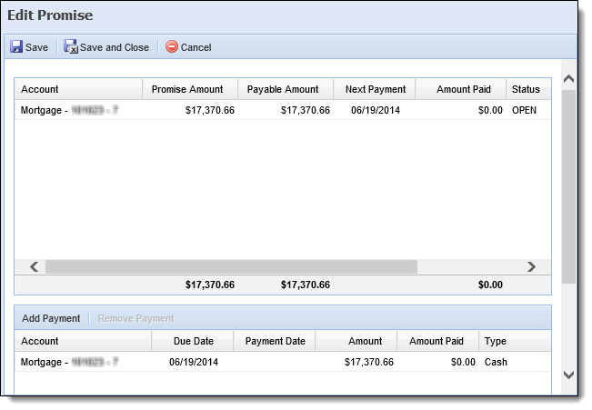Click the Edit Promise dialog title
592x410 pixels.
(x=50, y=15)
